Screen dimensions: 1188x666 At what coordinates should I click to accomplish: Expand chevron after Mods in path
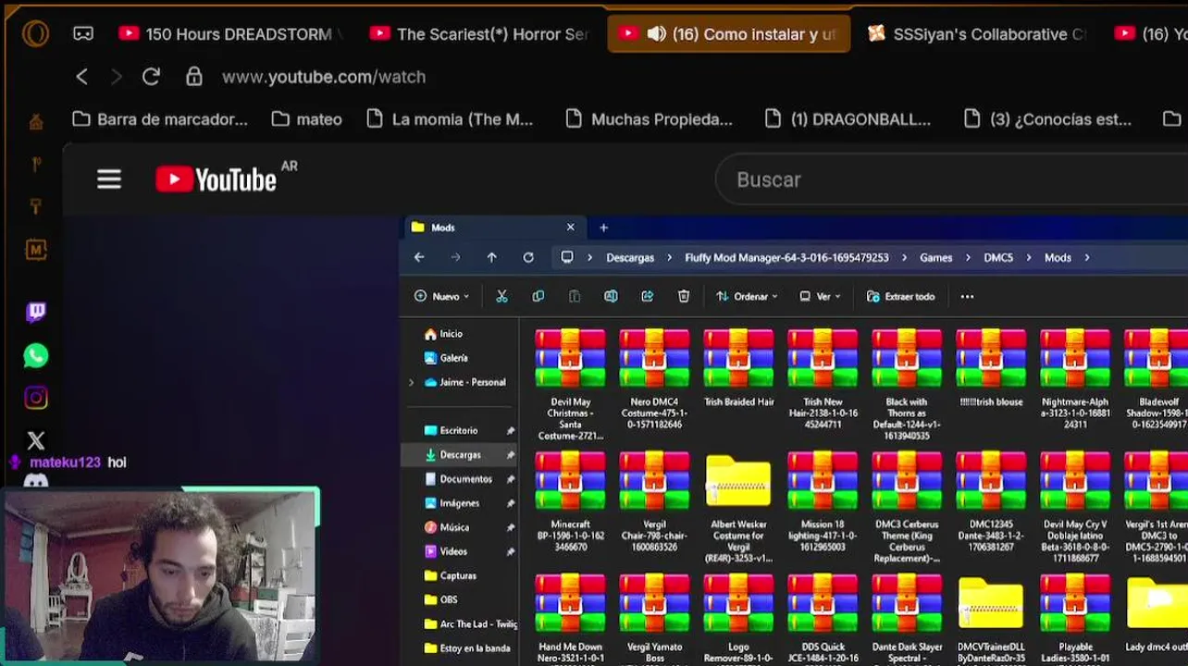pos(1087,257)
